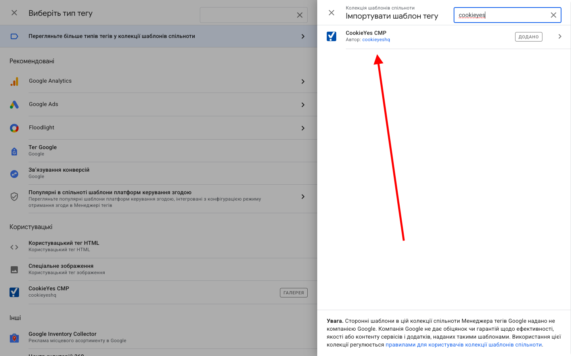The width and height of the screenshot is (571, 356).
Task: Select CookieYes CMP under Користувацькі
Action: pos(159,292)
